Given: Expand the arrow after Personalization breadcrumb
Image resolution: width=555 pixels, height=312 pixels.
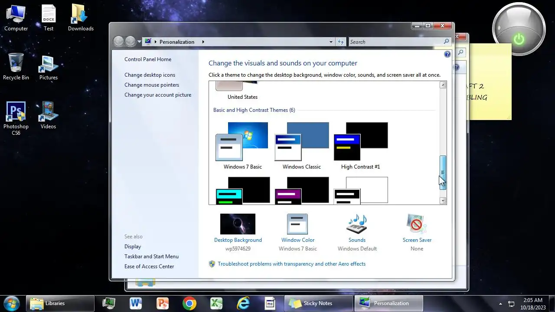Looking at the screenshot, I should click(x=203, y=42).
